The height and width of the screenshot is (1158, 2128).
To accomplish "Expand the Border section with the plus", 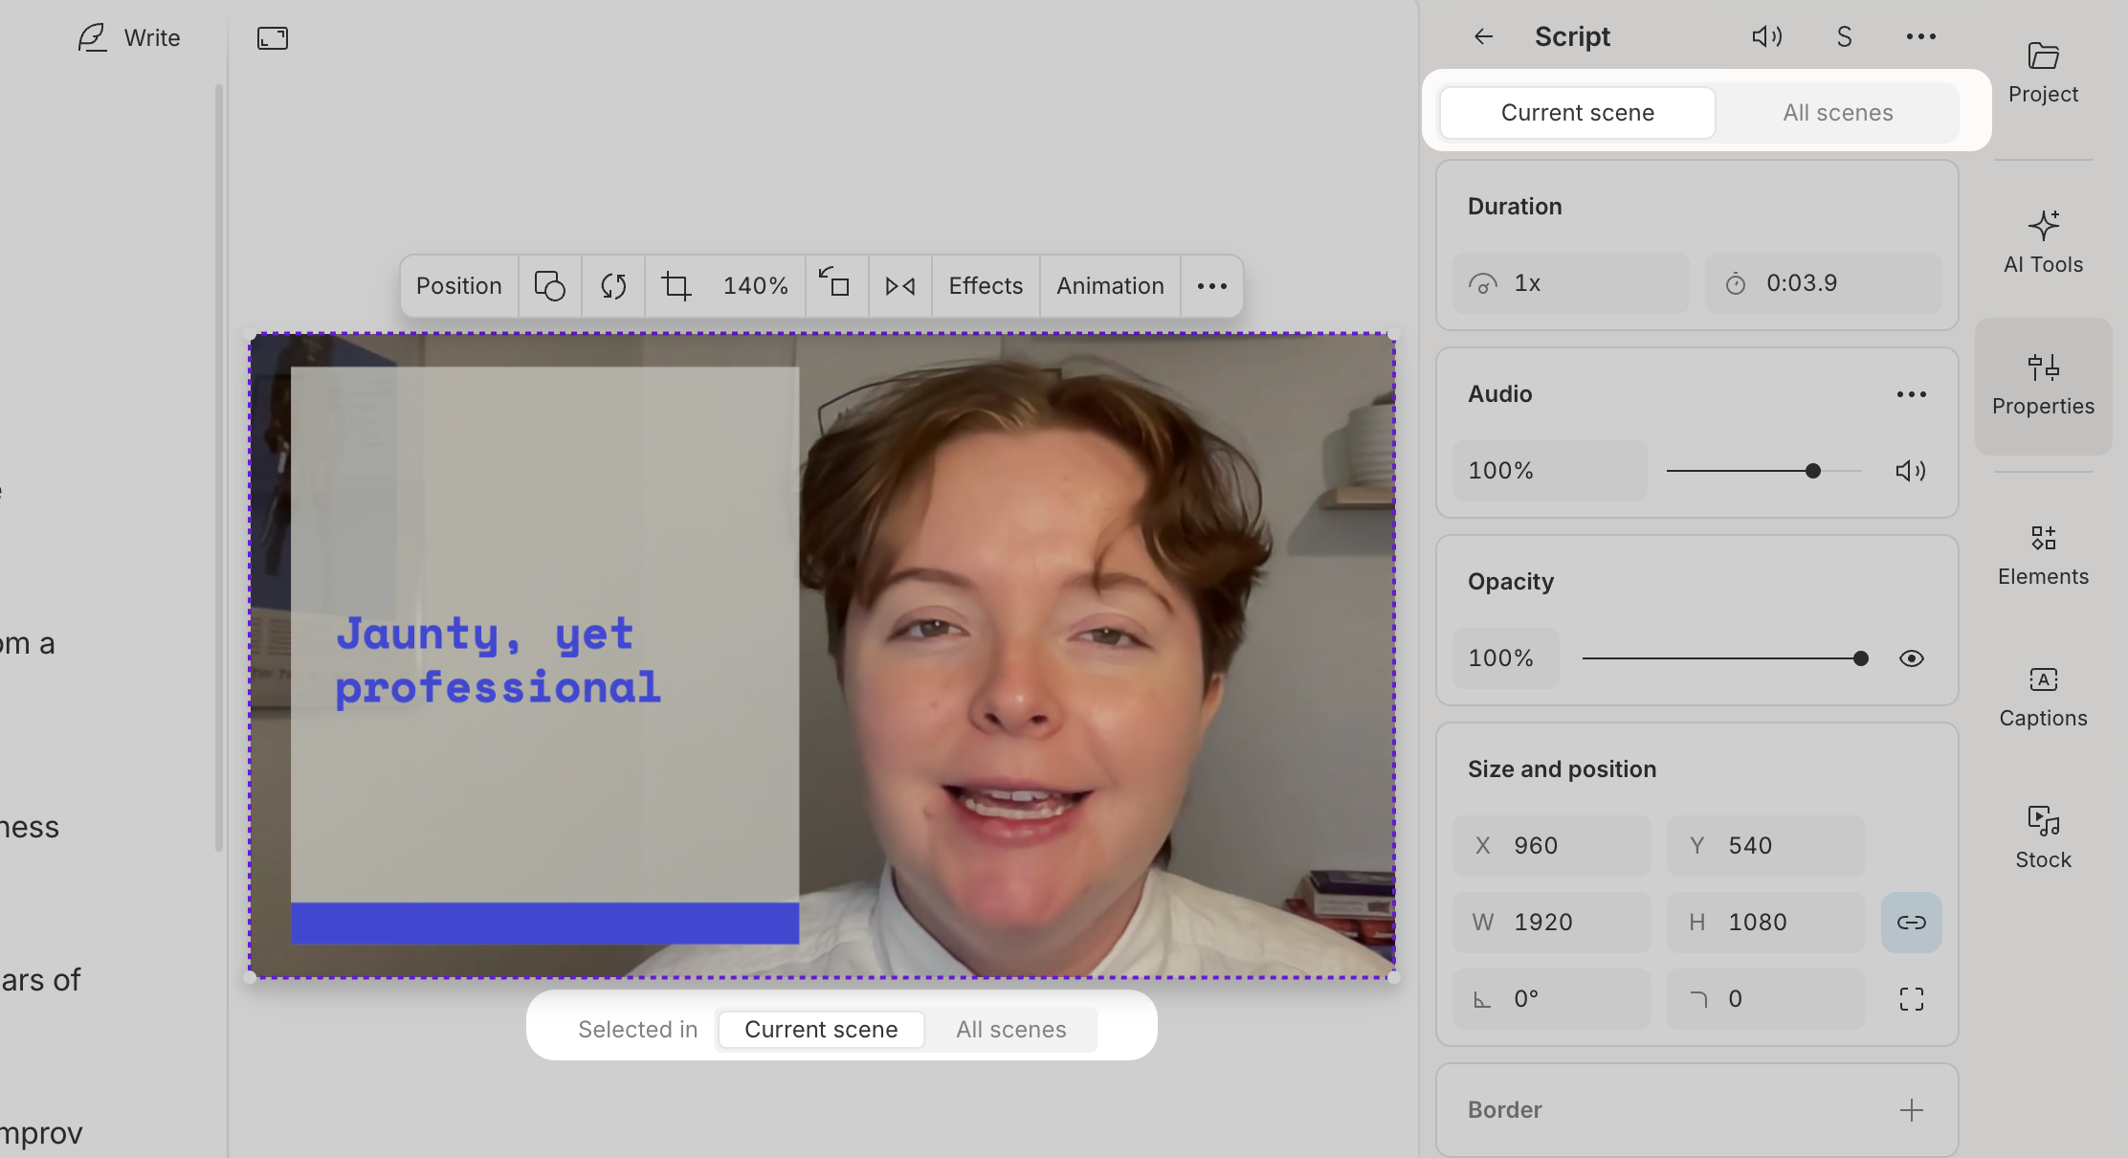I will pyautogui.click(x=1911, y=1109).
